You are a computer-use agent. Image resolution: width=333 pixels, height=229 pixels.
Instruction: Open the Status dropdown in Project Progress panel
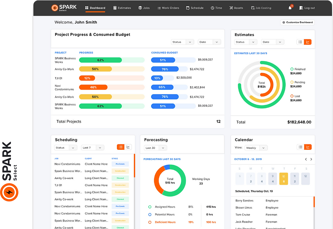[x=182, y=42]
